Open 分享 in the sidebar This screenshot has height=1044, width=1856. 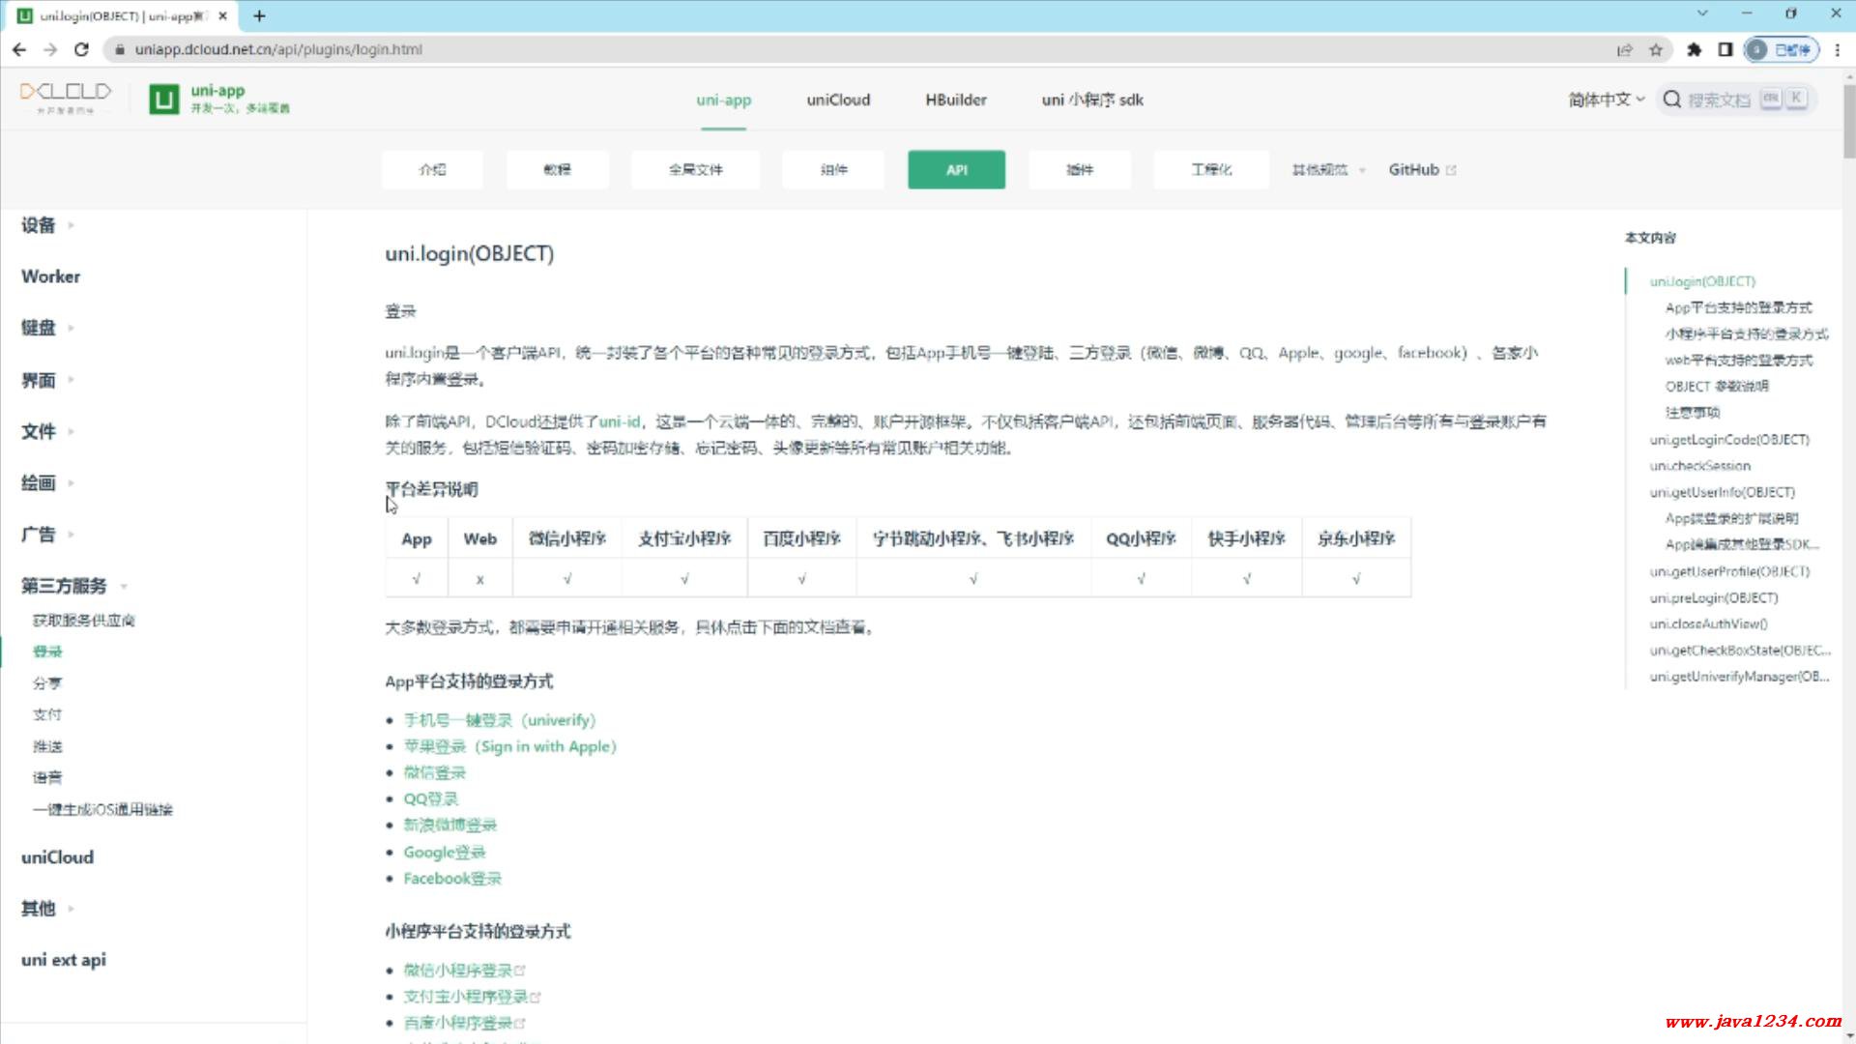[x=47, y=682]
